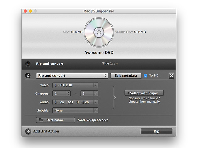Choose a Destination folder

[56, 120]
